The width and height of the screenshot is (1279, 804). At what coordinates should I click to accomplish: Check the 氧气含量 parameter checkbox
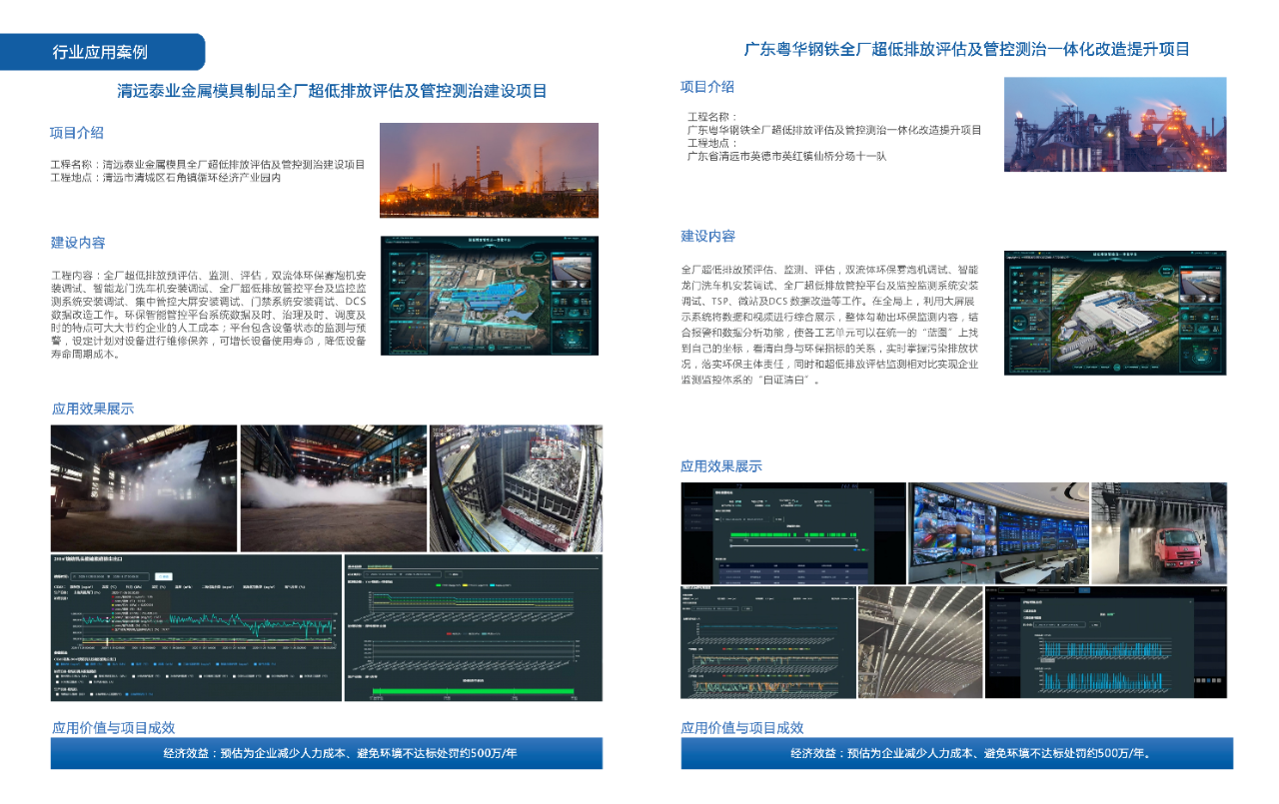[x=255, y=664]
